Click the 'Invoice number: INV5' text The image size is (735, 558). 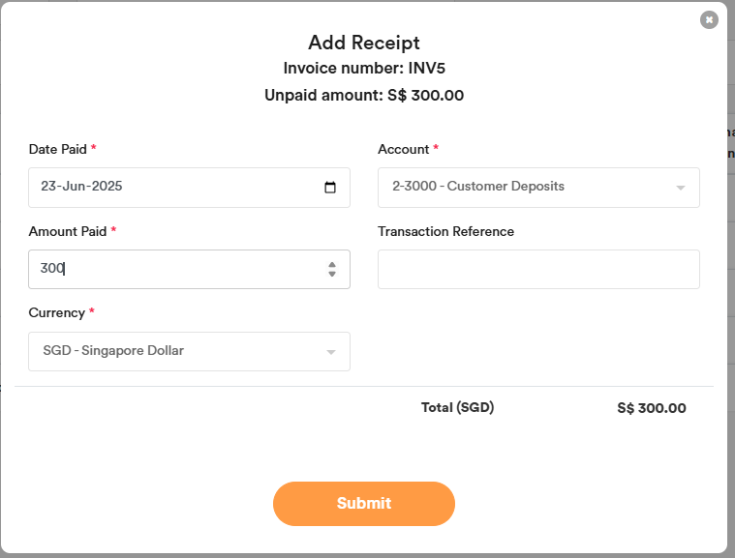364,68
